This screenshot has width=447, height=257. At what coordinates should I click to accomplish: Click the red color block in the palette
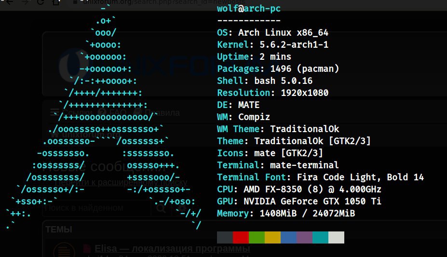click(x=241, y=237)
